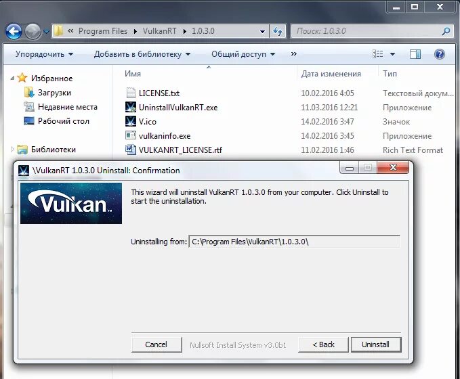Image resolution: width=460 pixels, height=379 pixels.
Task: Select 1.0.3.0 in the address breadcrumb
Action: coord(203,31)
